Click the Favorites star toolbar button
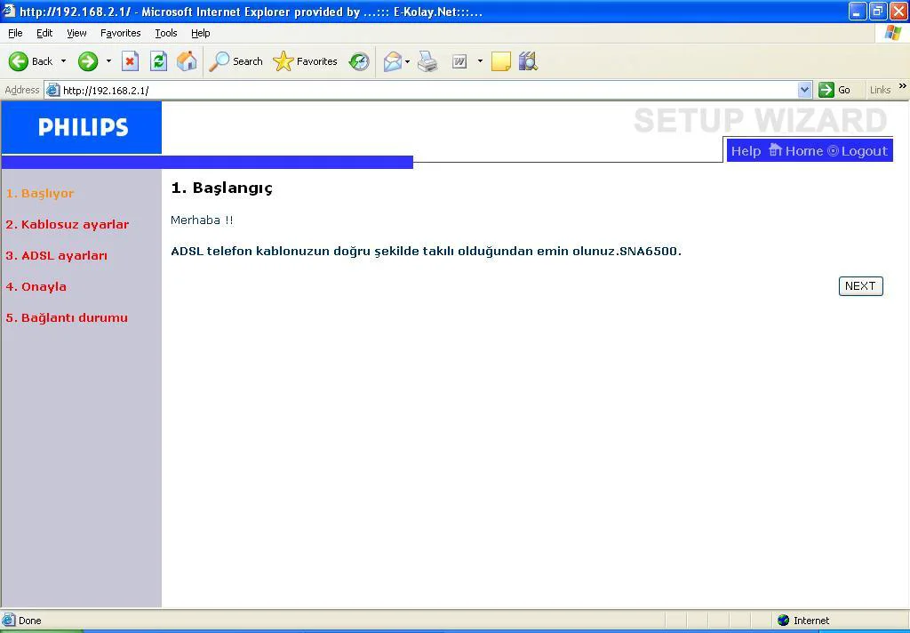Viewport: 910px width, 633px height. click(x=306, y=61)
